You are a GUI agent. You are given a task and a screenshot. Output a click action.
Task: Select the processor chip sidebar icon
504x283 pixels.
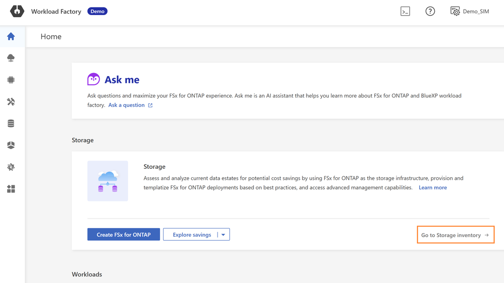[11, 80]
